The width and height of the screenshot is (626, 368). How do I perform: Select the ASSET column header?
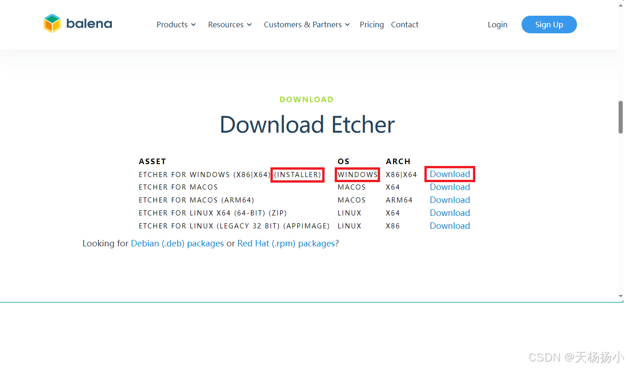(153, 161)
